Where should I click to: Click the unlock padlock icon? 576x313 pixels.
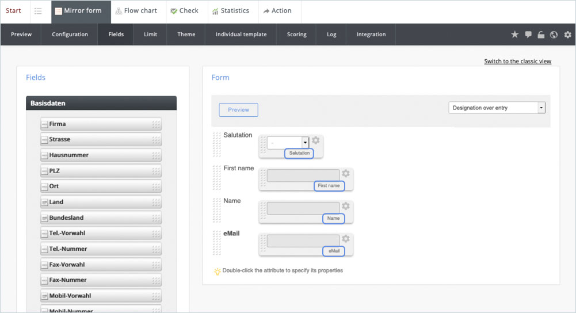click(x=541, y=35)
